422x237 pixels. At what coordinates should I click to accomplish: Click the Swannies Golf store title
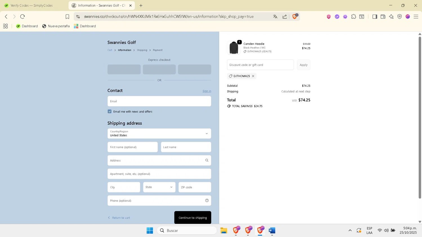coord(122,42)
